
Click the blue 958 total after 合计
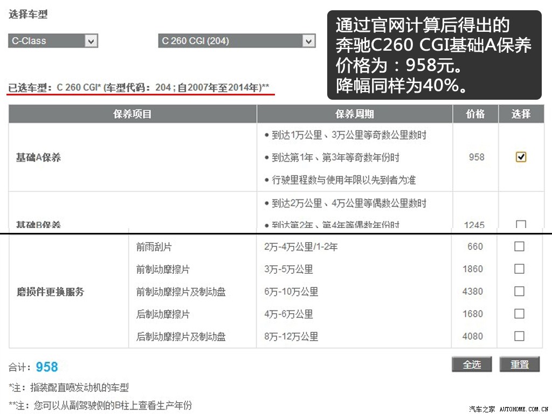[47, 367]
